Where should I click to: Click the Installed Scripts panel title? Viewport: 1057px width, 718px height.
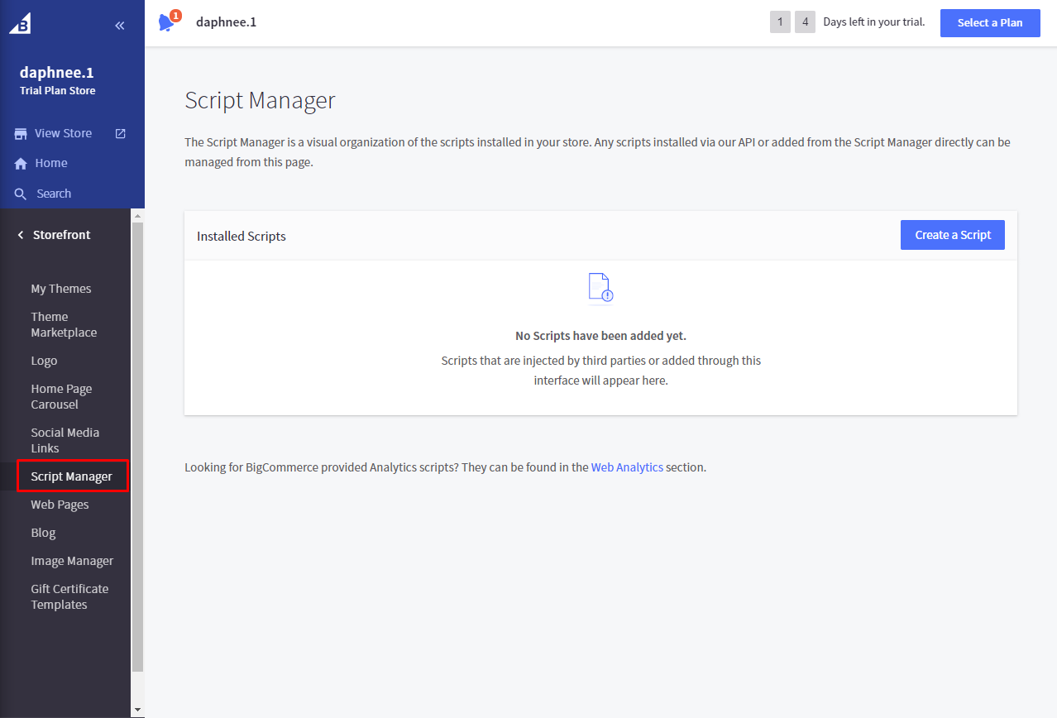242,236
